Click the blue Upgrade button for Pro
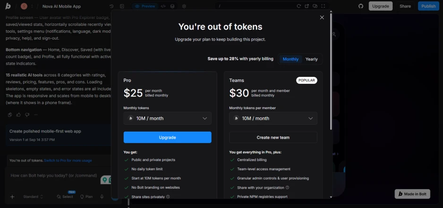Viewport: 443px width, 208px height. pos(167,137)
